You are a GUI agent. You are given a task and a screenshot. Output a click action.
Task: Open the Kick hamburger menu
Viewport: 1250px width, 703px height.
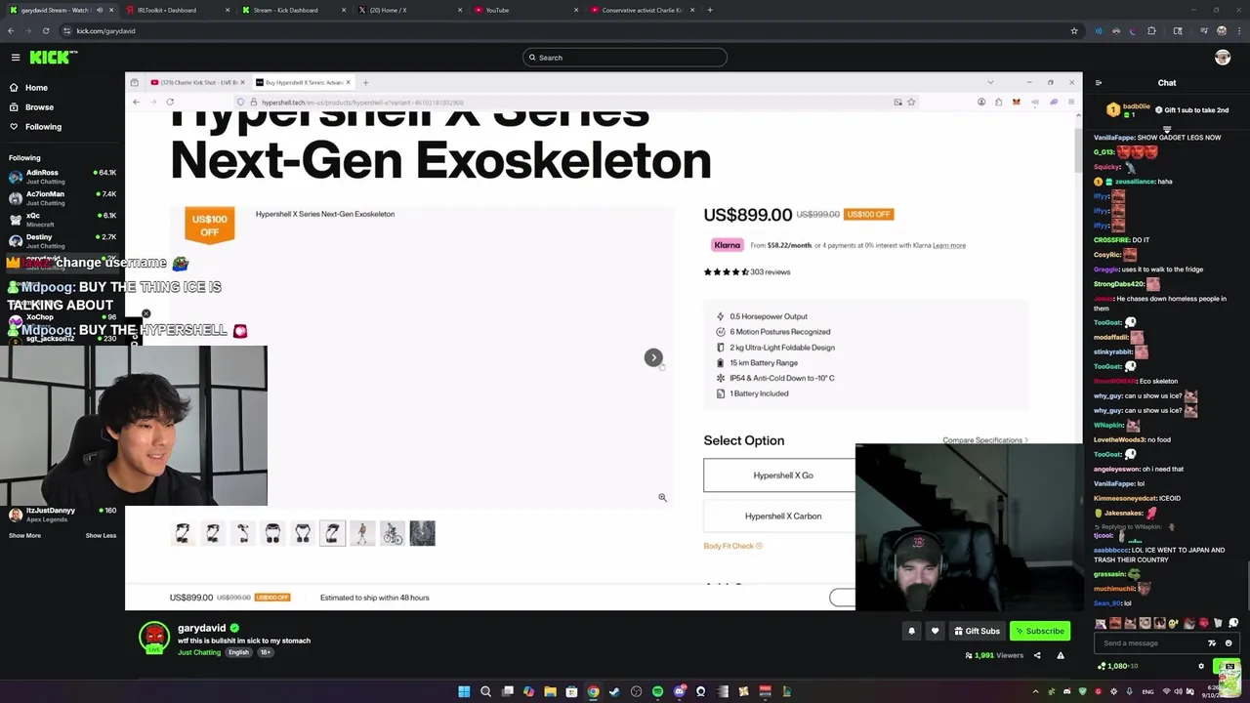pyautogui.click(x=16, y=58)
